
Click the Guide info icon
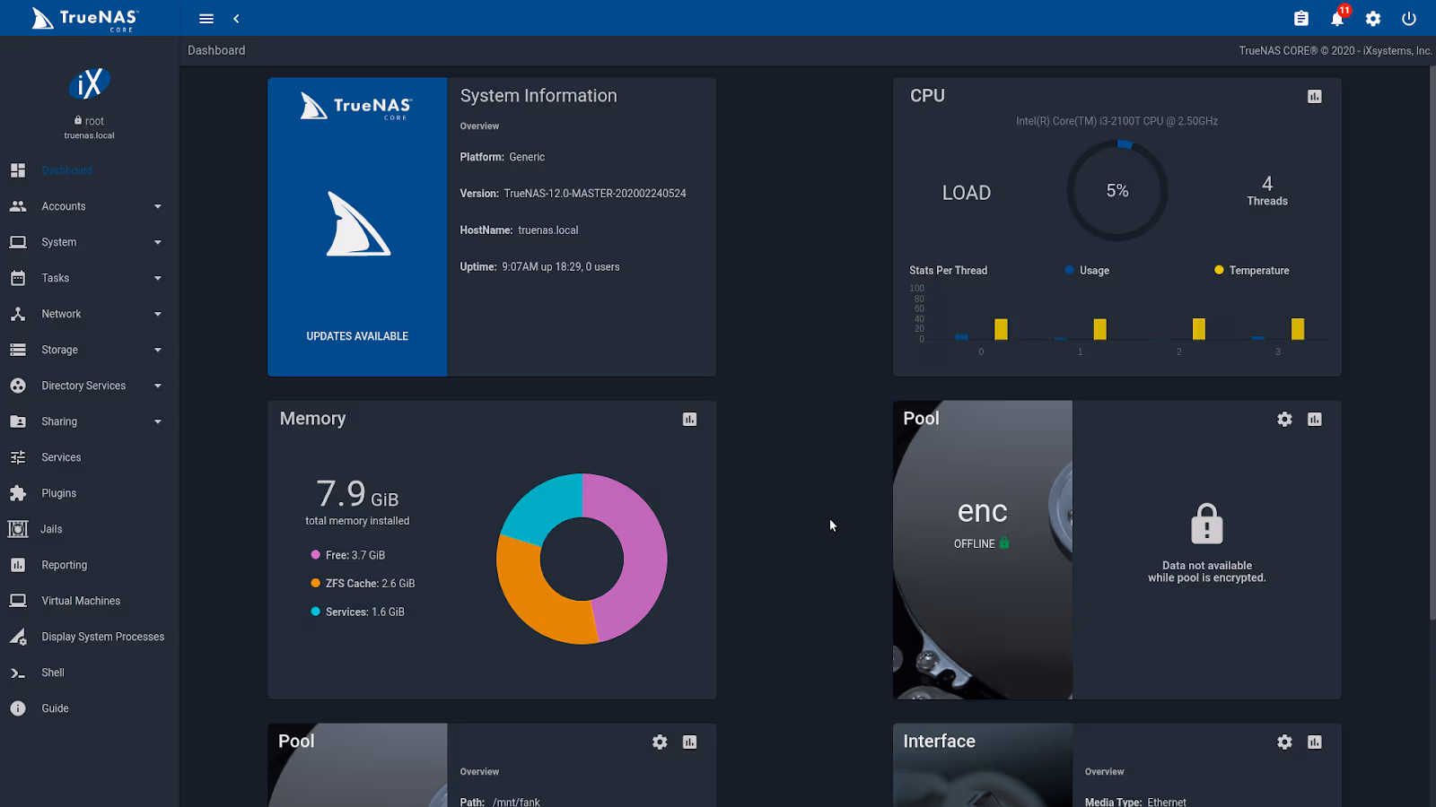coord(18,708)
